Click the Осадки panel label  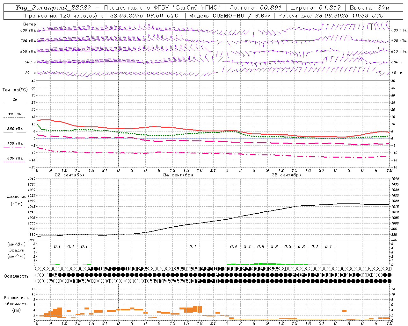17,250
